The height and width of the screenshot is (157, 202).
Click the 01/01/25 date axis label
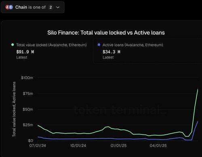[x=119, y=146]
